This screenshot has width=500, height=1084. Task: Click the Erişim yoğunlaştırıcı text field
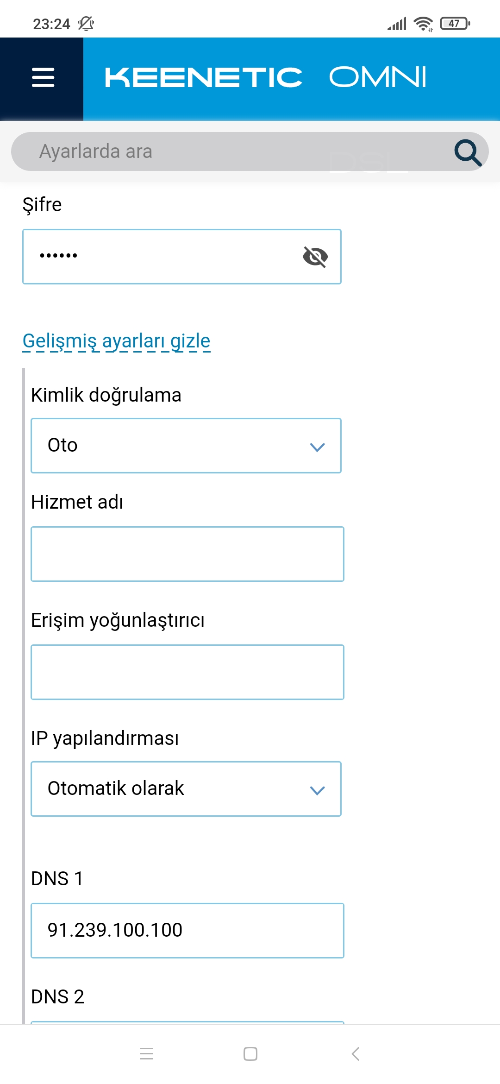187,672
